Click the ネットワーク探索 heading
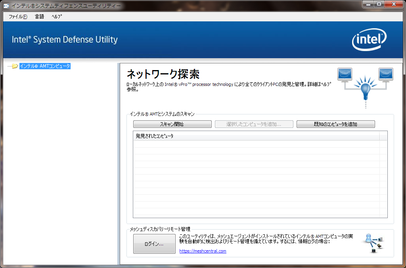 (x=163, y=74)
